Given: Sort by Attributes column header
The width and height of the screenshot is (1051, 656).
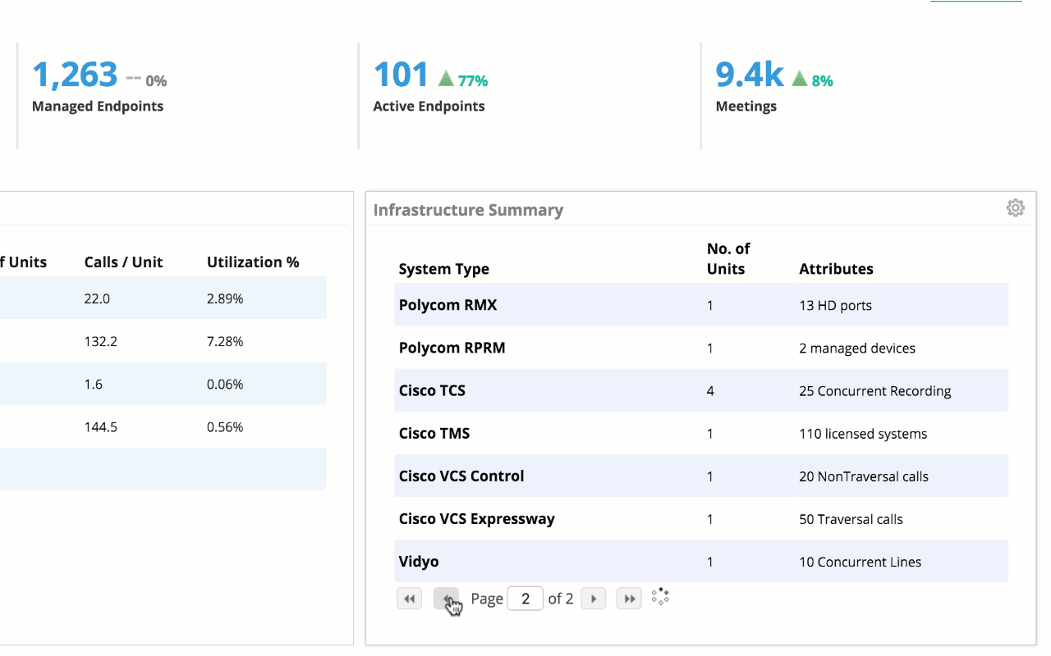Looking at the screenshot, I should point(836,269).
